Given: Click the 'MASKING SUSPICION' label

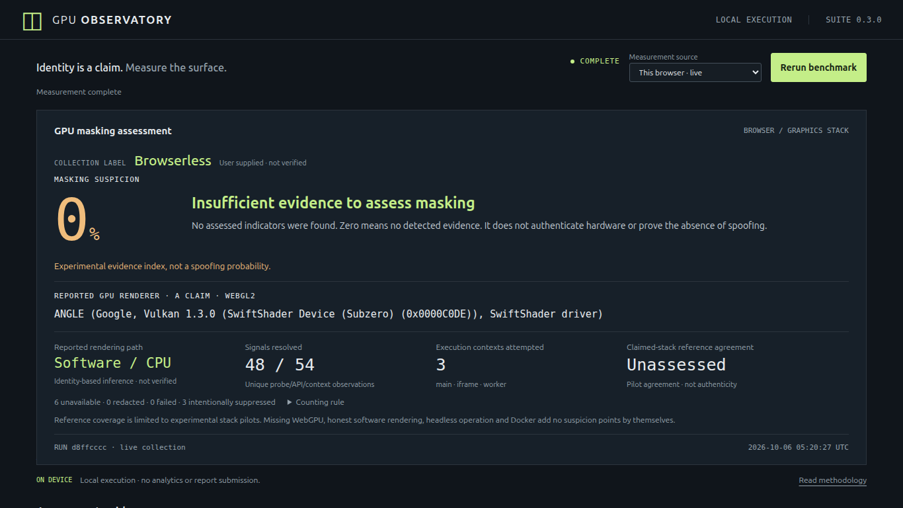Looking at the screenshot, I should click(x=97, y=179).
